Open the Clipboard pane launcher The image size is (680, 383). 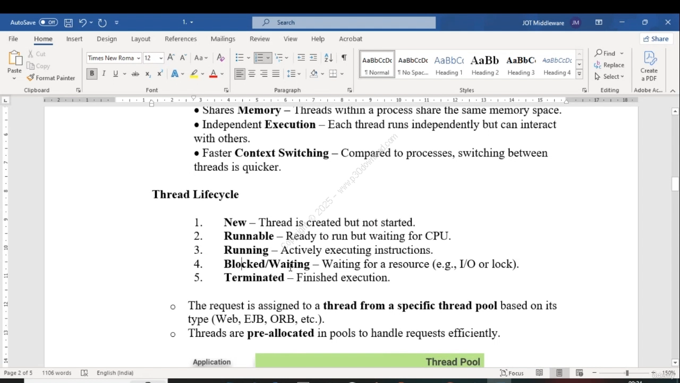tap(79, 90)
